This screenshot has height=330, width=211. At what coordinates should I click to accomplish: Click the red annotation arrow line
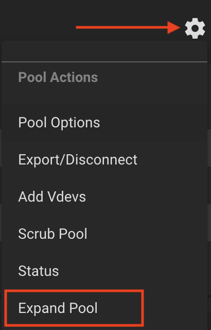pyautogui.click(x=122, y=27)
